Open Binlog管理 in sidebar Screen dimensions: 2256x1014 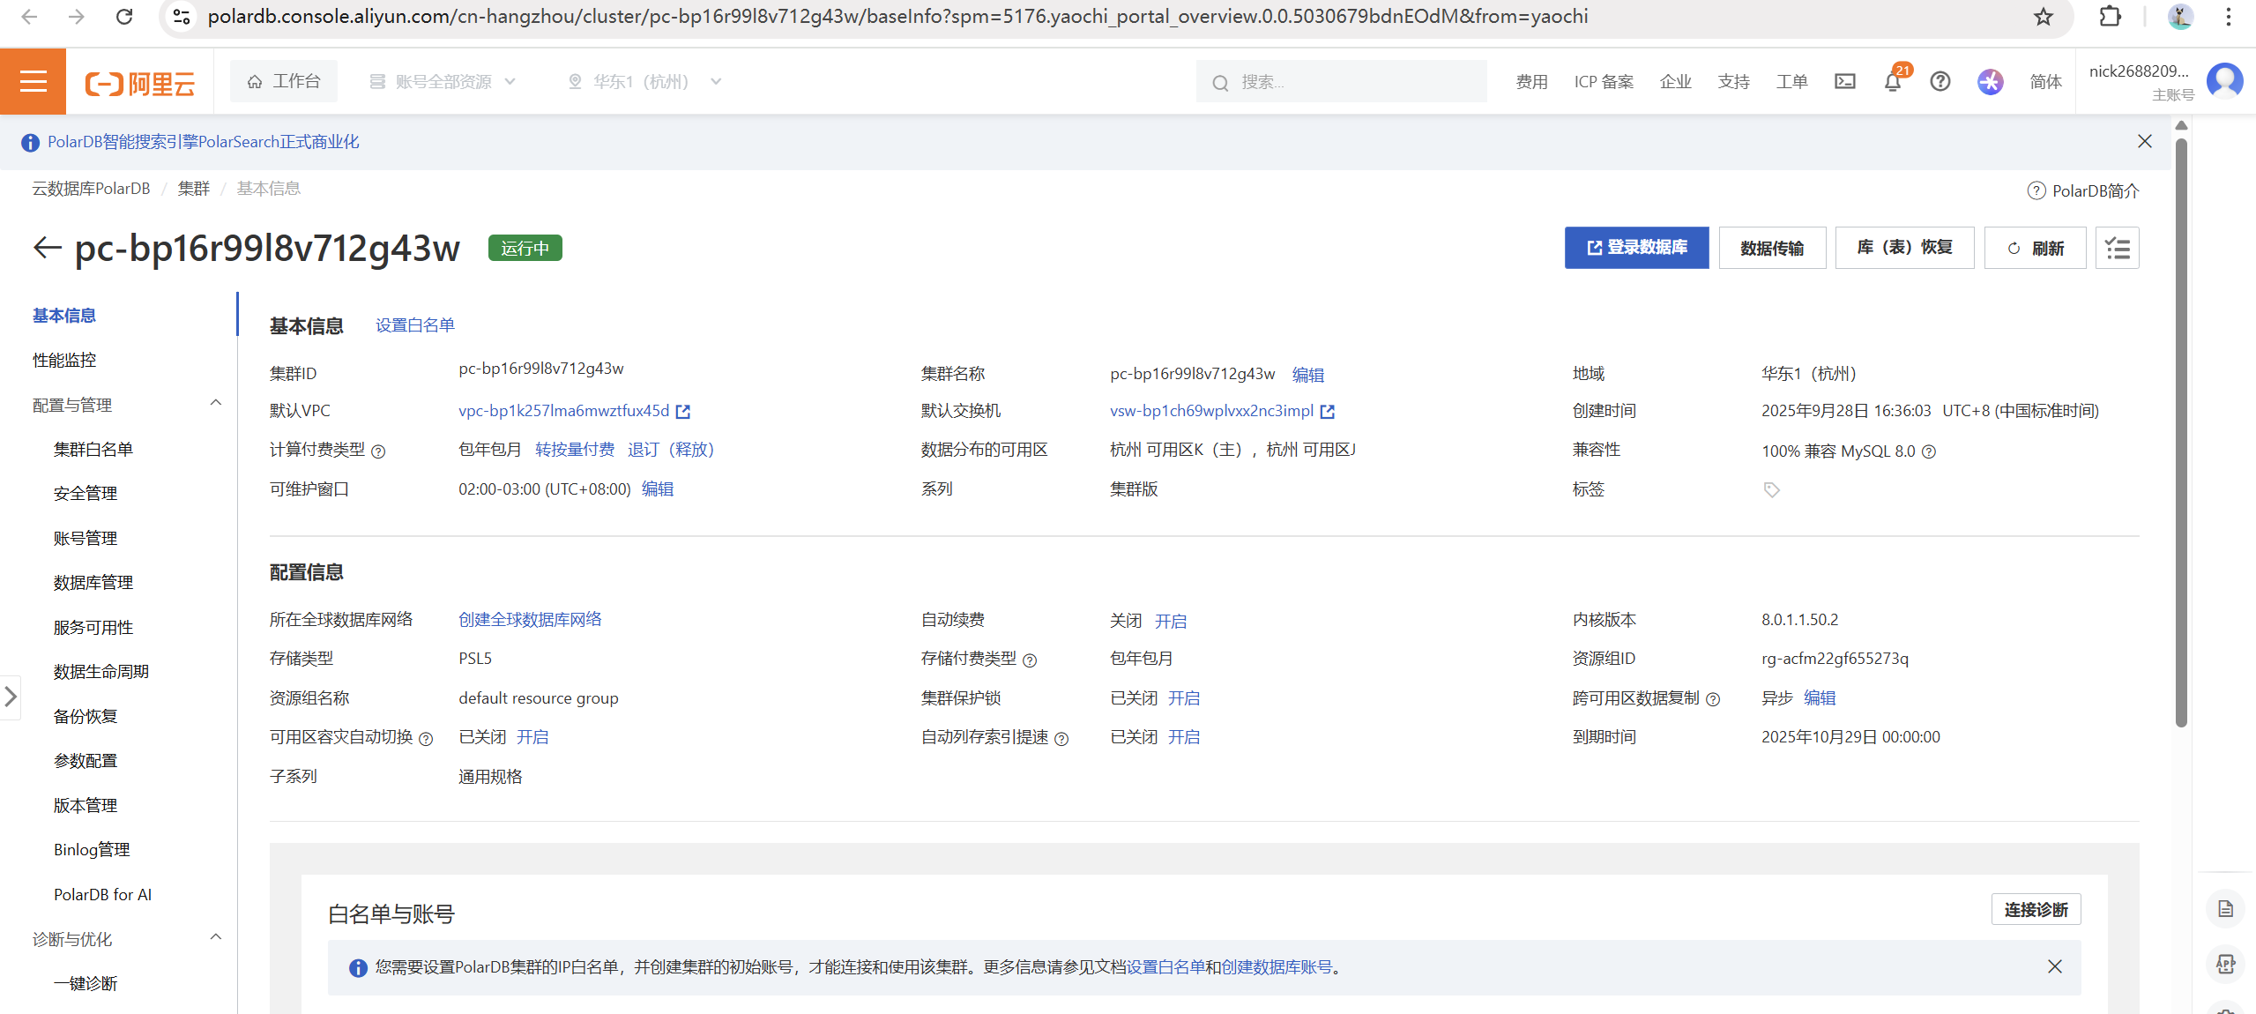click(x=92, y=849)
